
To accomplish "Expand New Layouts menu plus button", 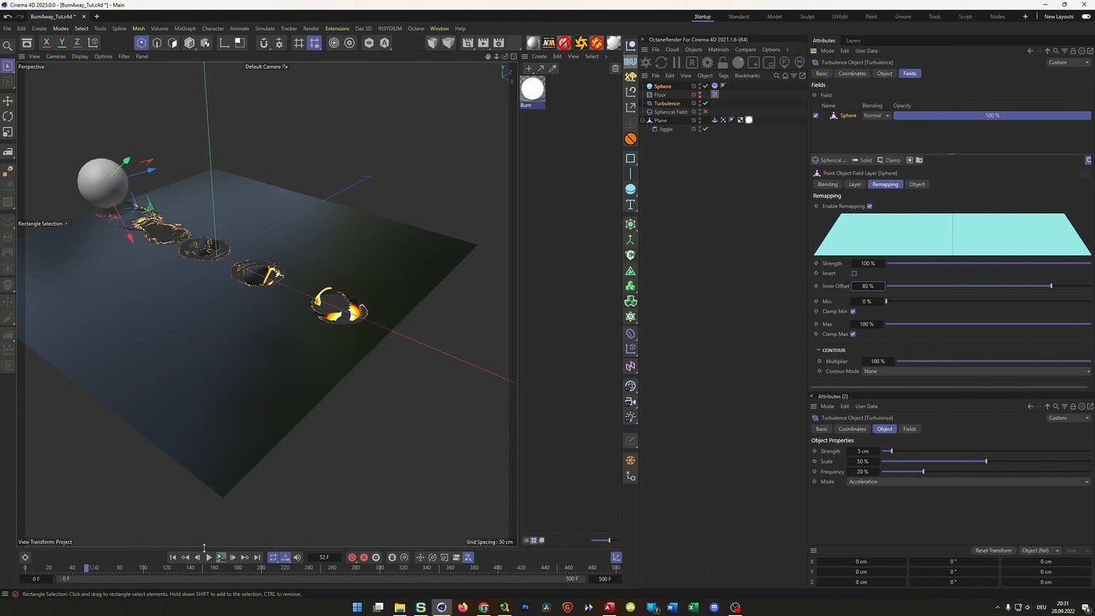I will (1025, 17).
